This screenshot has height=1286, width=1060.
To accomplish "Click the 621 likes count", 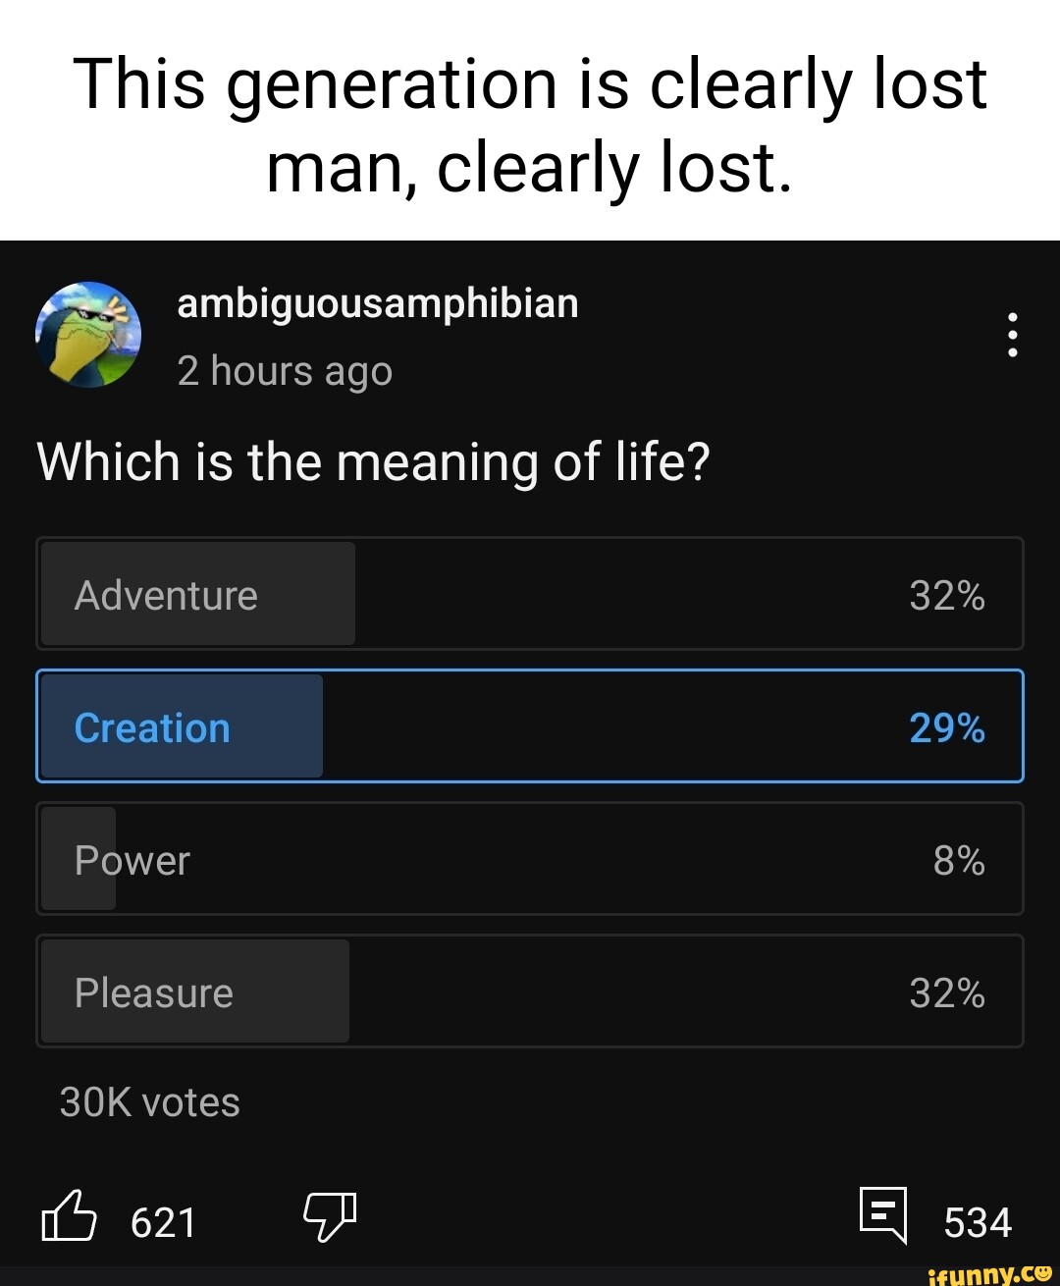I will (x=163, y=1223).
